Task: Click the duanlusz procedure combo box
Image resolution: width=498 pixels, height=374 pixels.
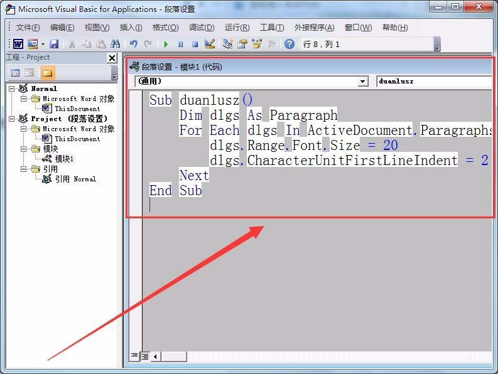Action: (434, 82)
